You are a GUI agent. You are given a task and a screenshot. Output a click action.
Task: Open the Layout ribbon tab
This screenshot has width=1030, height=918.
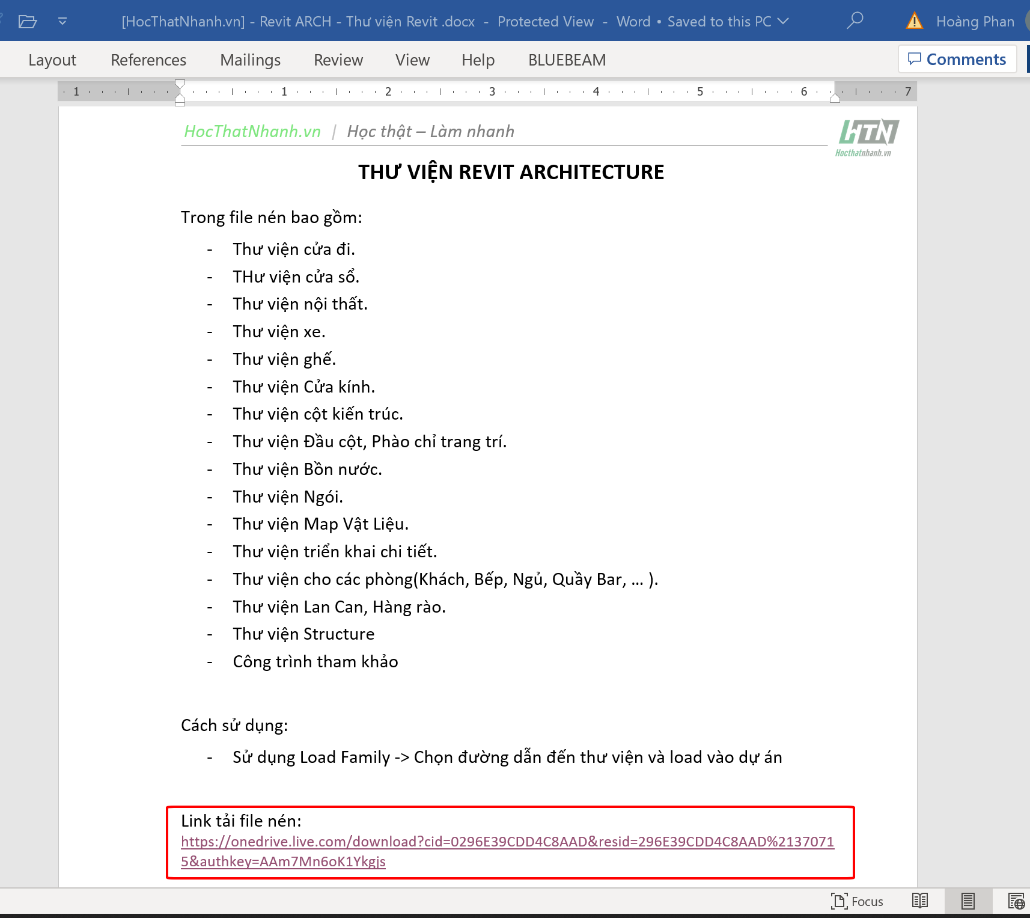point(52,60)
